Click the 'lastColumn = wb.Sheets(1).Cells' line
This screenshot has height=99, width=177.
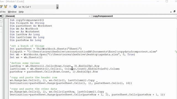tap(65, 69)
